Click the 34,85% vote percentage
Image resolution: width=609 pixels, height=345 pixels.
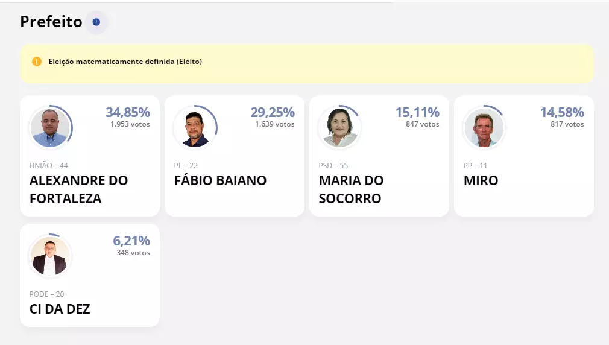[128, 112]
